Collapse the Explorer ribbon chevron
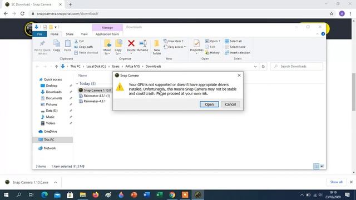This screenshot has width=356, height=200. (317, 34)
